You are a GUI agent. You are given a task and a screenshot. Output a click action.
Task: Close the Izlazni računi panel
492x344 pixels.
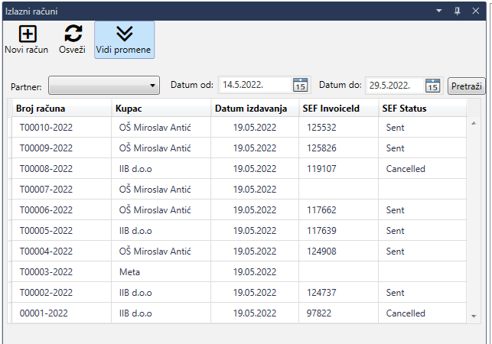click(x=476, y=11)
